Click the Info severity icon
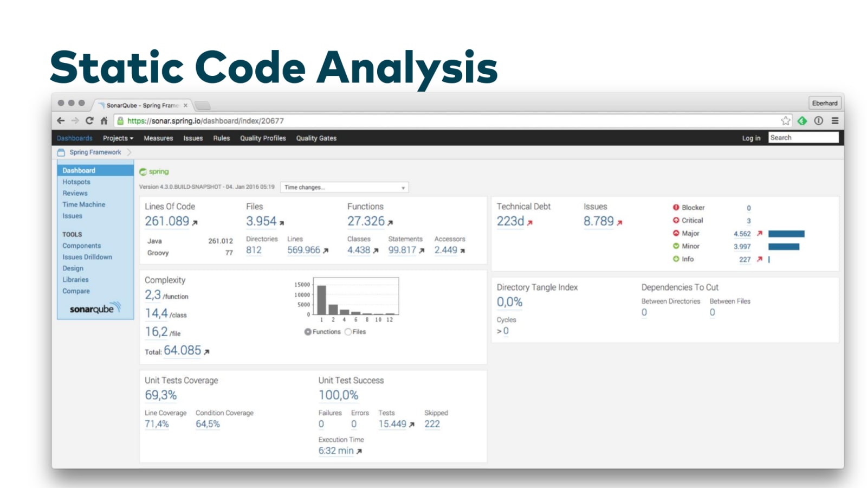The image size is (867, 488). click(676, 259)
